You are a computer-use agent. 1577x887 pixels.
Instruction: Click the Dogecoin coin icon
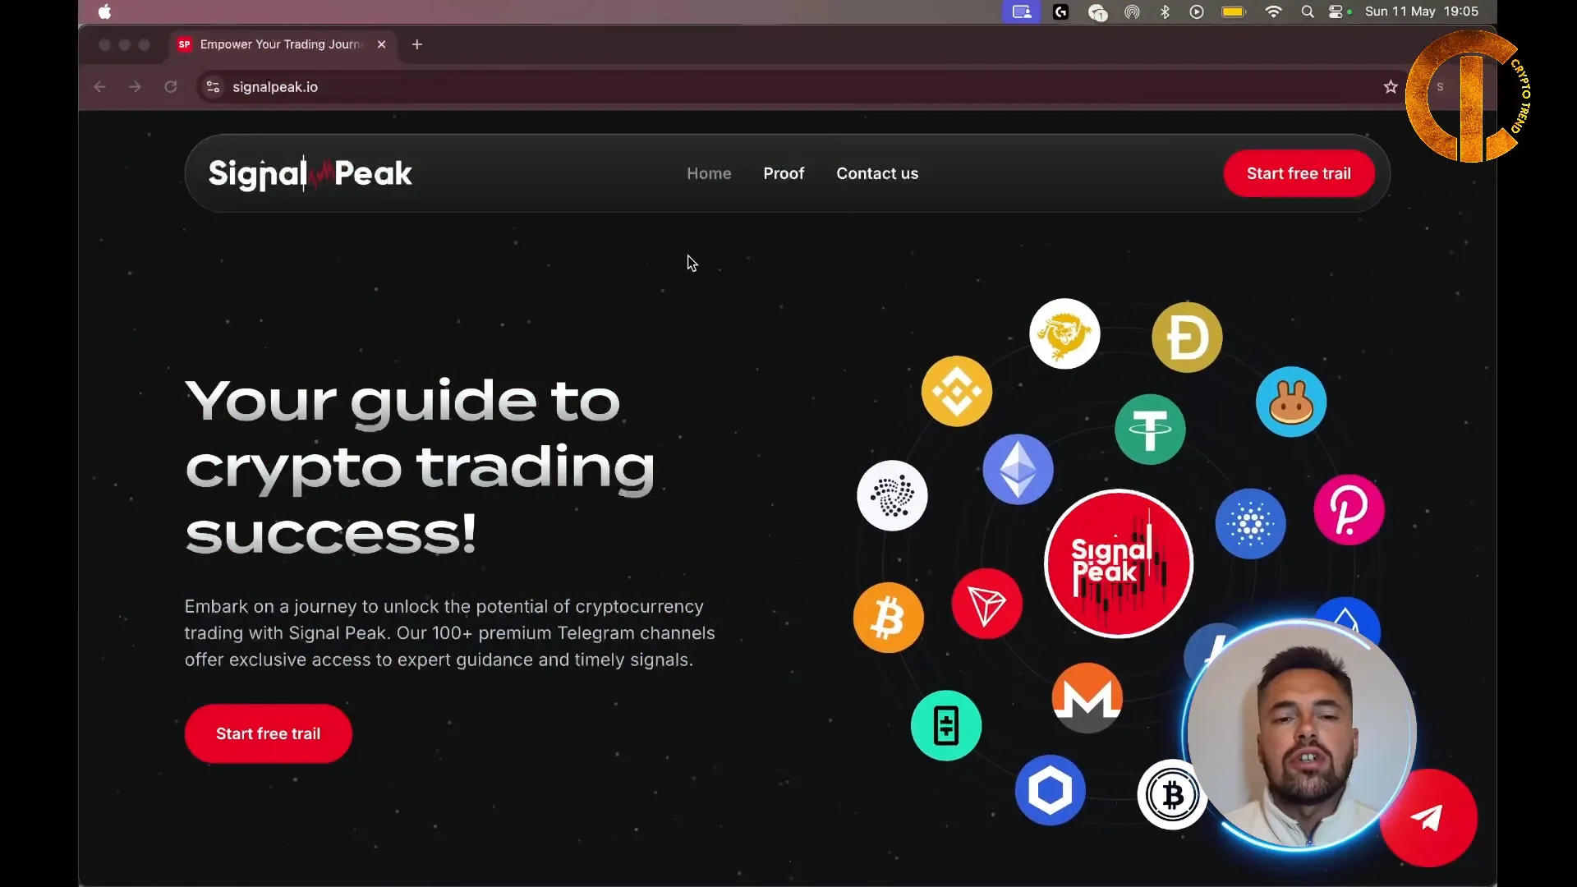click(1187, 337)
